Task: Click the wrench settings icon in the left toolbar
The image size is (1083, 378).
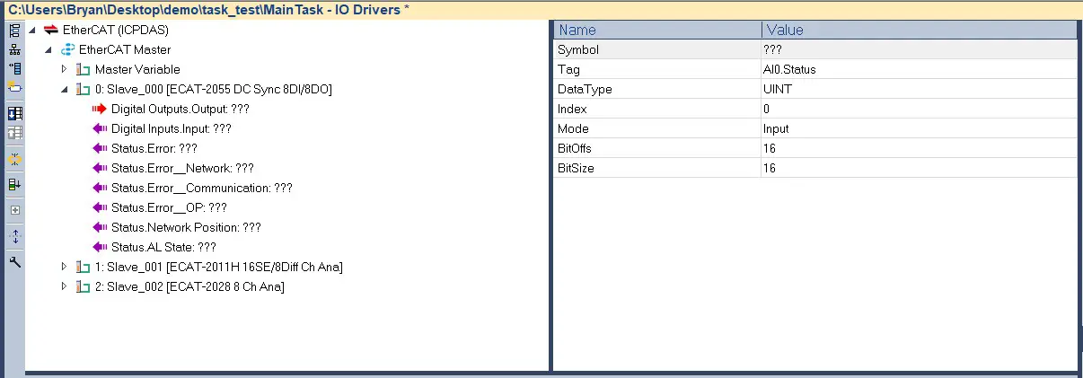Action: [x=14, y=262]
